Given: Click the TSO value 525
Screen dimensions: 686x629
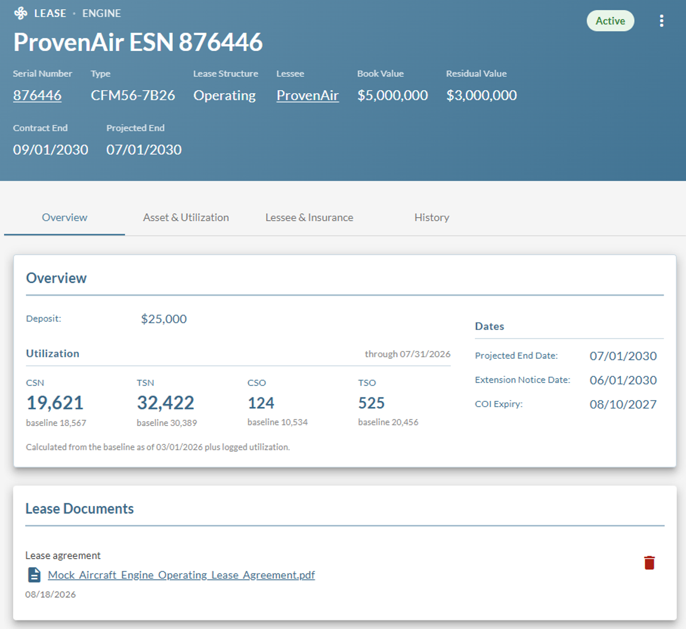Looking at the screenshot, I should point(372,403).
